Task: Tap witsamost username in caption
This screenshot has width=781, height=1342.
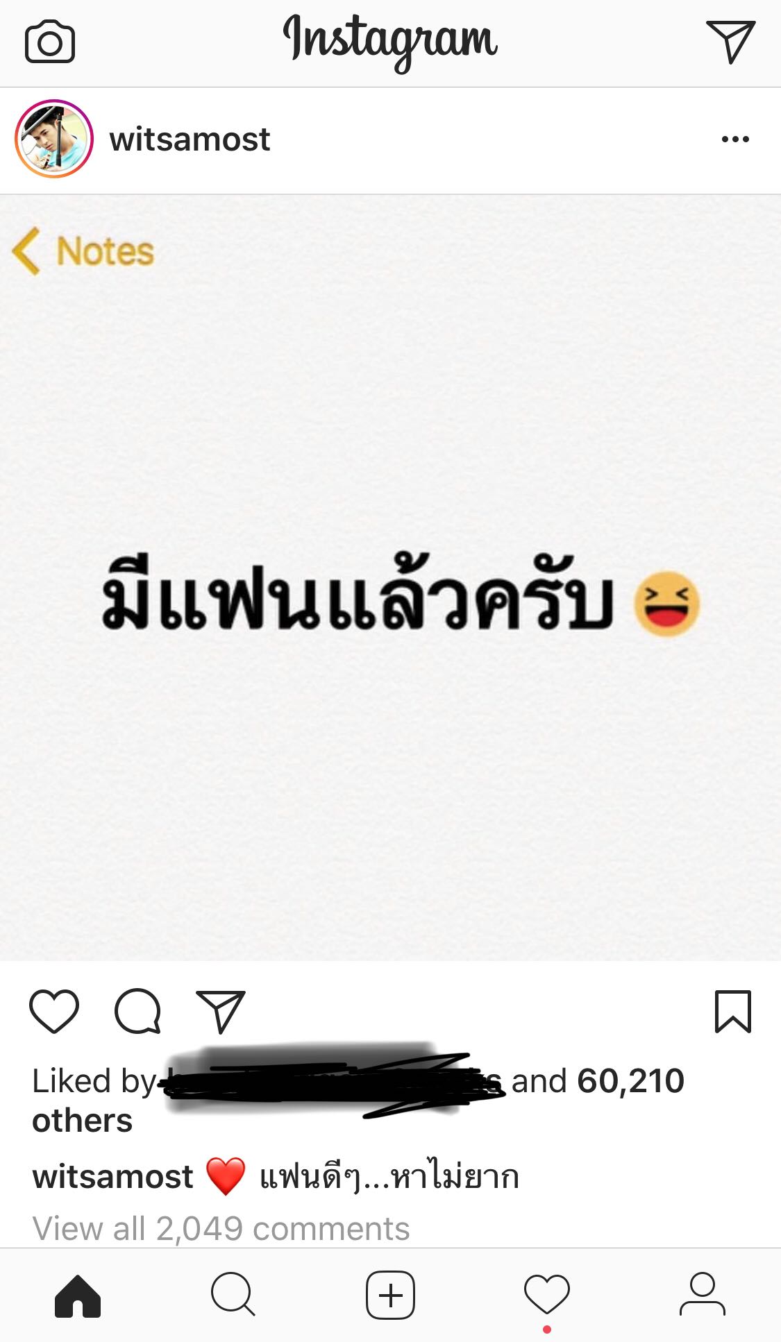Action: tap(112, 1177)
